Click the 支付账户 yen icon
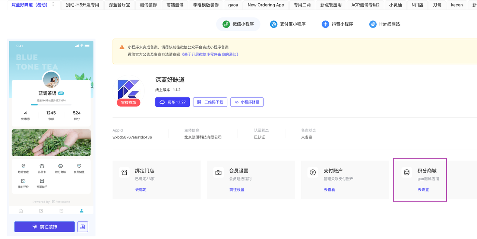Viewport: 477px width, 239px height. coord(313,172)
